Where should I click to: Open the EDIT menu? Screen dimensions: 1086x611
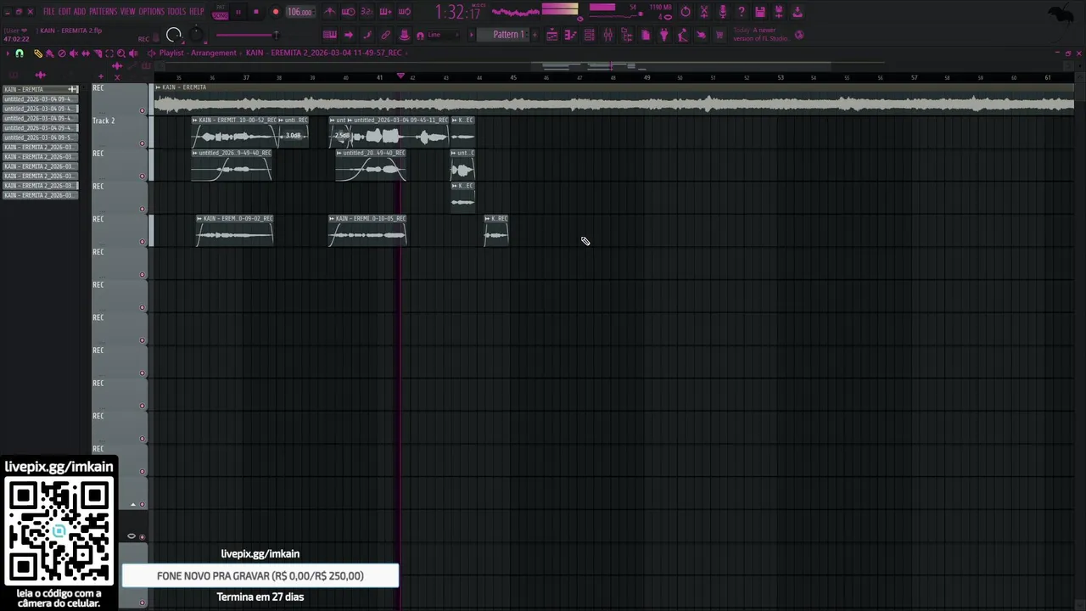point(64,12)
